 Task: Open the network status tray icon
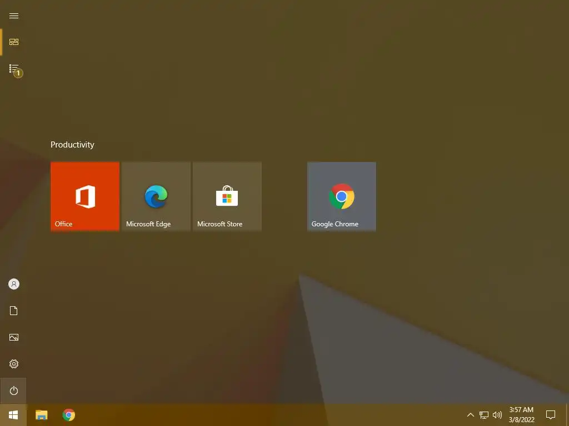484,415
